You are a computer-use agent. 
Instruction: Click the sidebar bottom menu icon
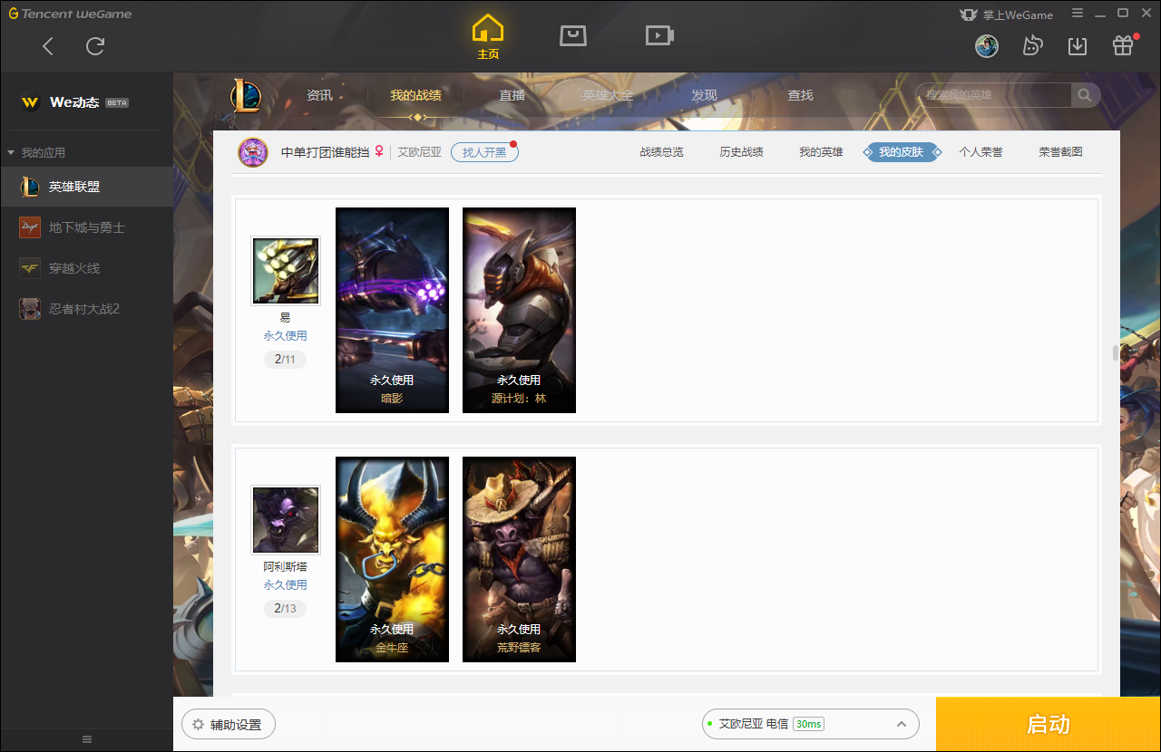click(x=87, y=739)
